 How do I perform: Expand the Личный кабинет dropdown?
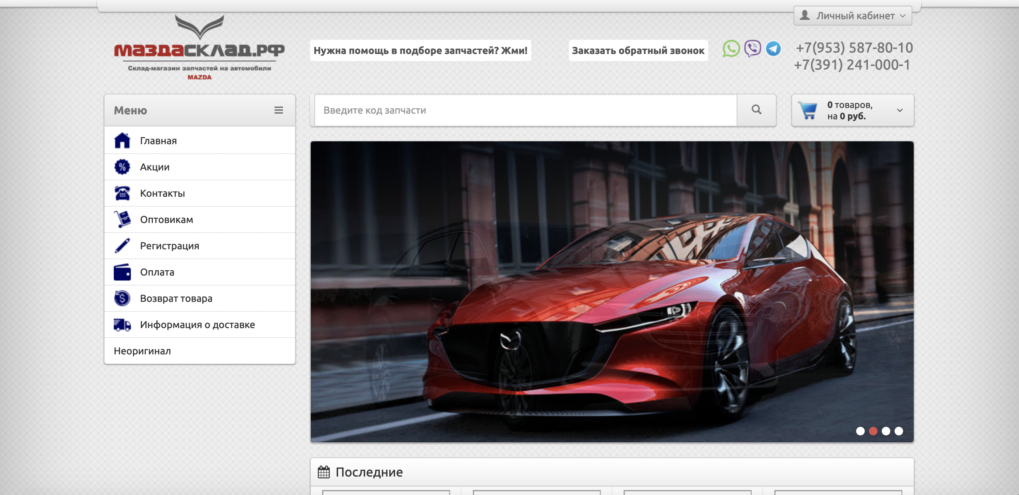coord(853,16)
